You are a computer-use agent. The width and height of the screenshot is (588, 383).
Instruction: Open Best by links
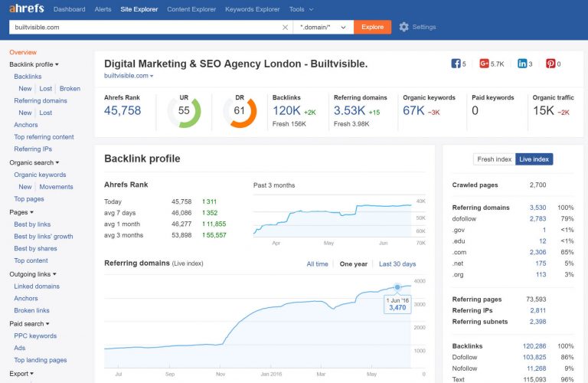(32, 224)
